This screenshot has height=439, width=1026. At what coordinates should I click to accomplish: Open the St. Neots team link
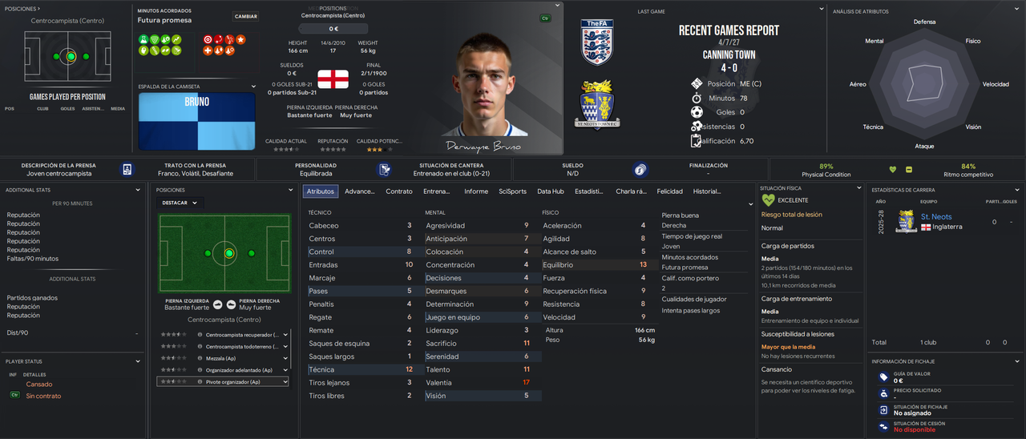point(936,216)
